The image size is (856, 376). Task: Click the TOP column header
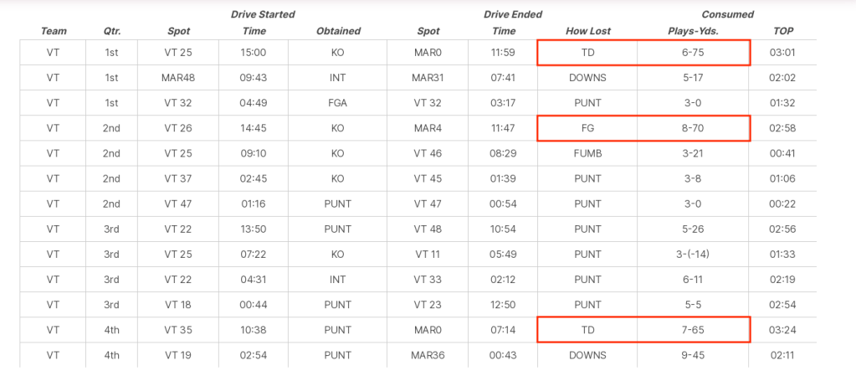[783, 31]
